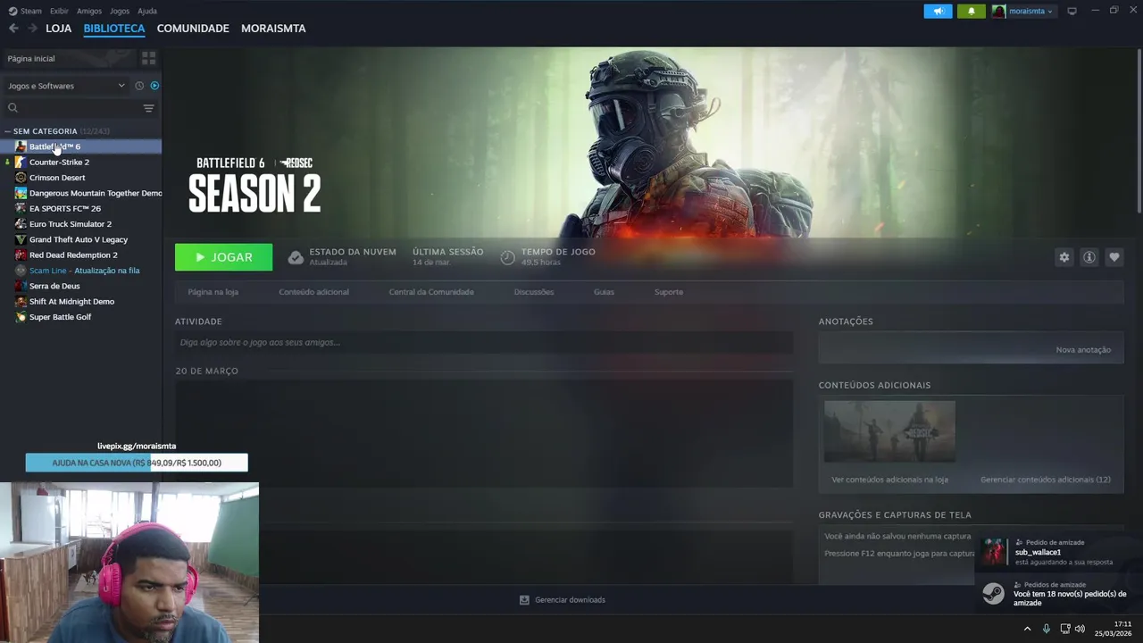This screenshot has height=643, width=1143.
Task: Toggle sort by recent activity clock icon
Action: tap(139, 86)
